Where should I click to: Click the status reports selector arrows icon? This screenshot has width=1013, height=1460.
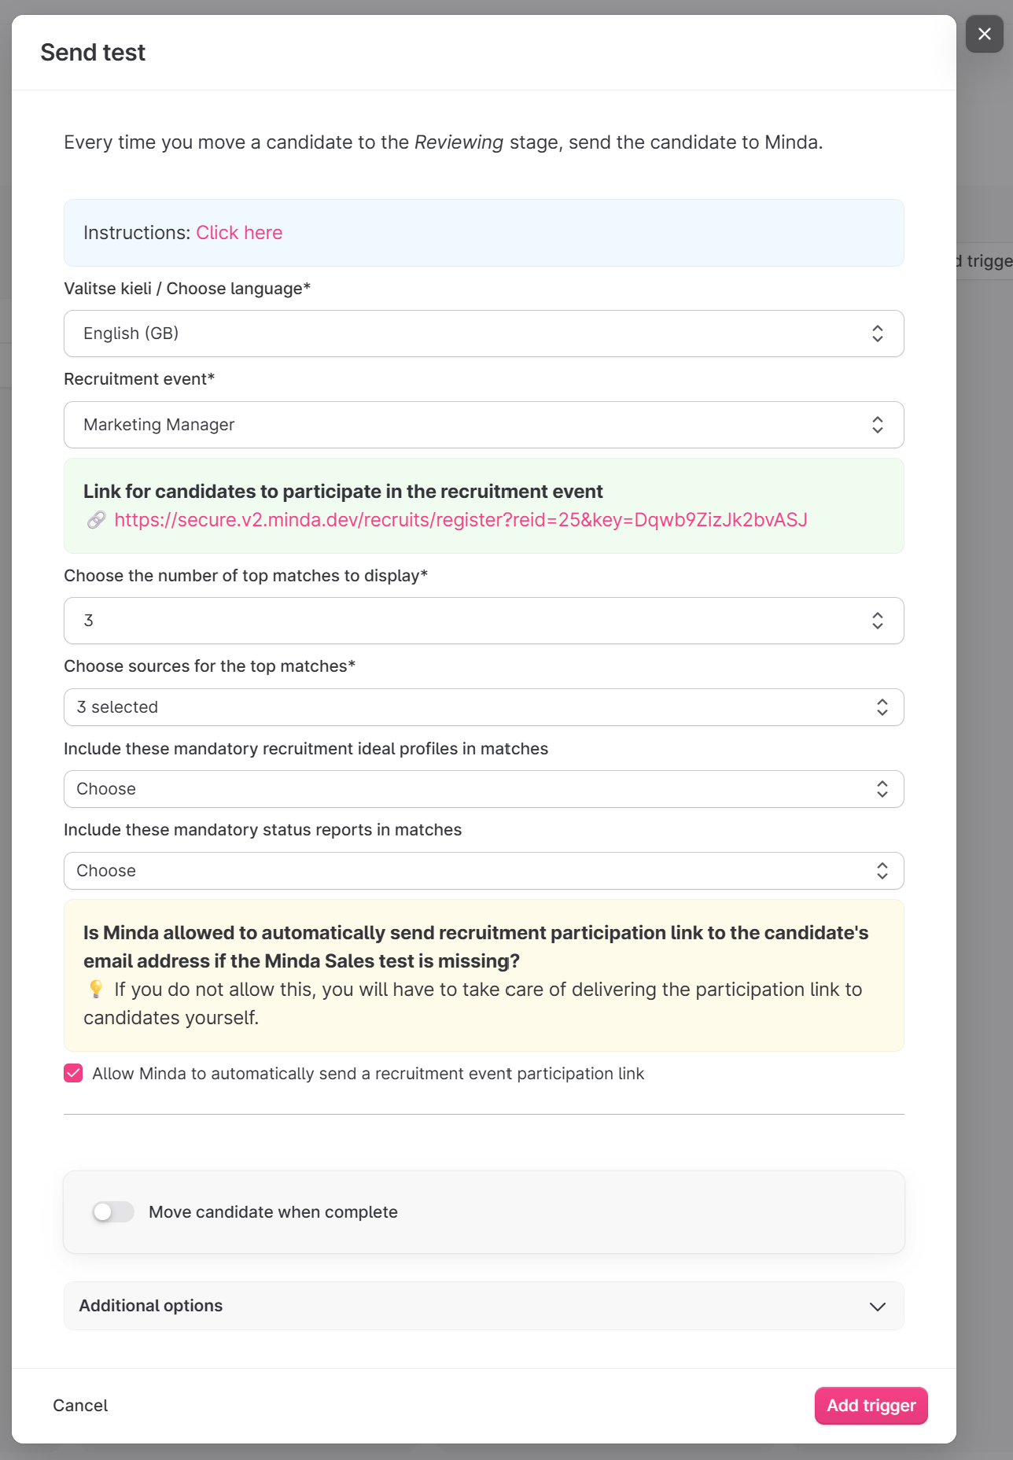click(x=882, y=871)
